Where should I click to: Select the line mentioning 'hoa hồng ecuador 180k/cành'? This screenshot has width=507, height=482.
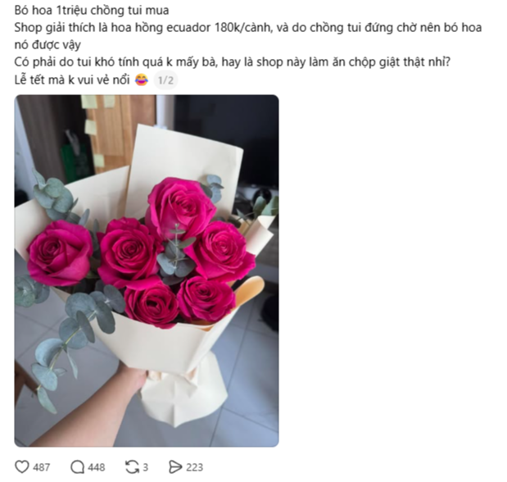click(248, 28)
